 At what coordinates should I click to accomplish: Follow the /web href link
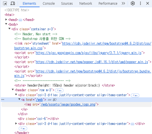(x=39, y=100)
